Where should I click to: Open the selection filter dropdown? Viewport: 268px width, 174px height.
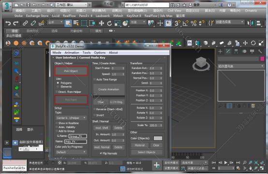[55, 22]
